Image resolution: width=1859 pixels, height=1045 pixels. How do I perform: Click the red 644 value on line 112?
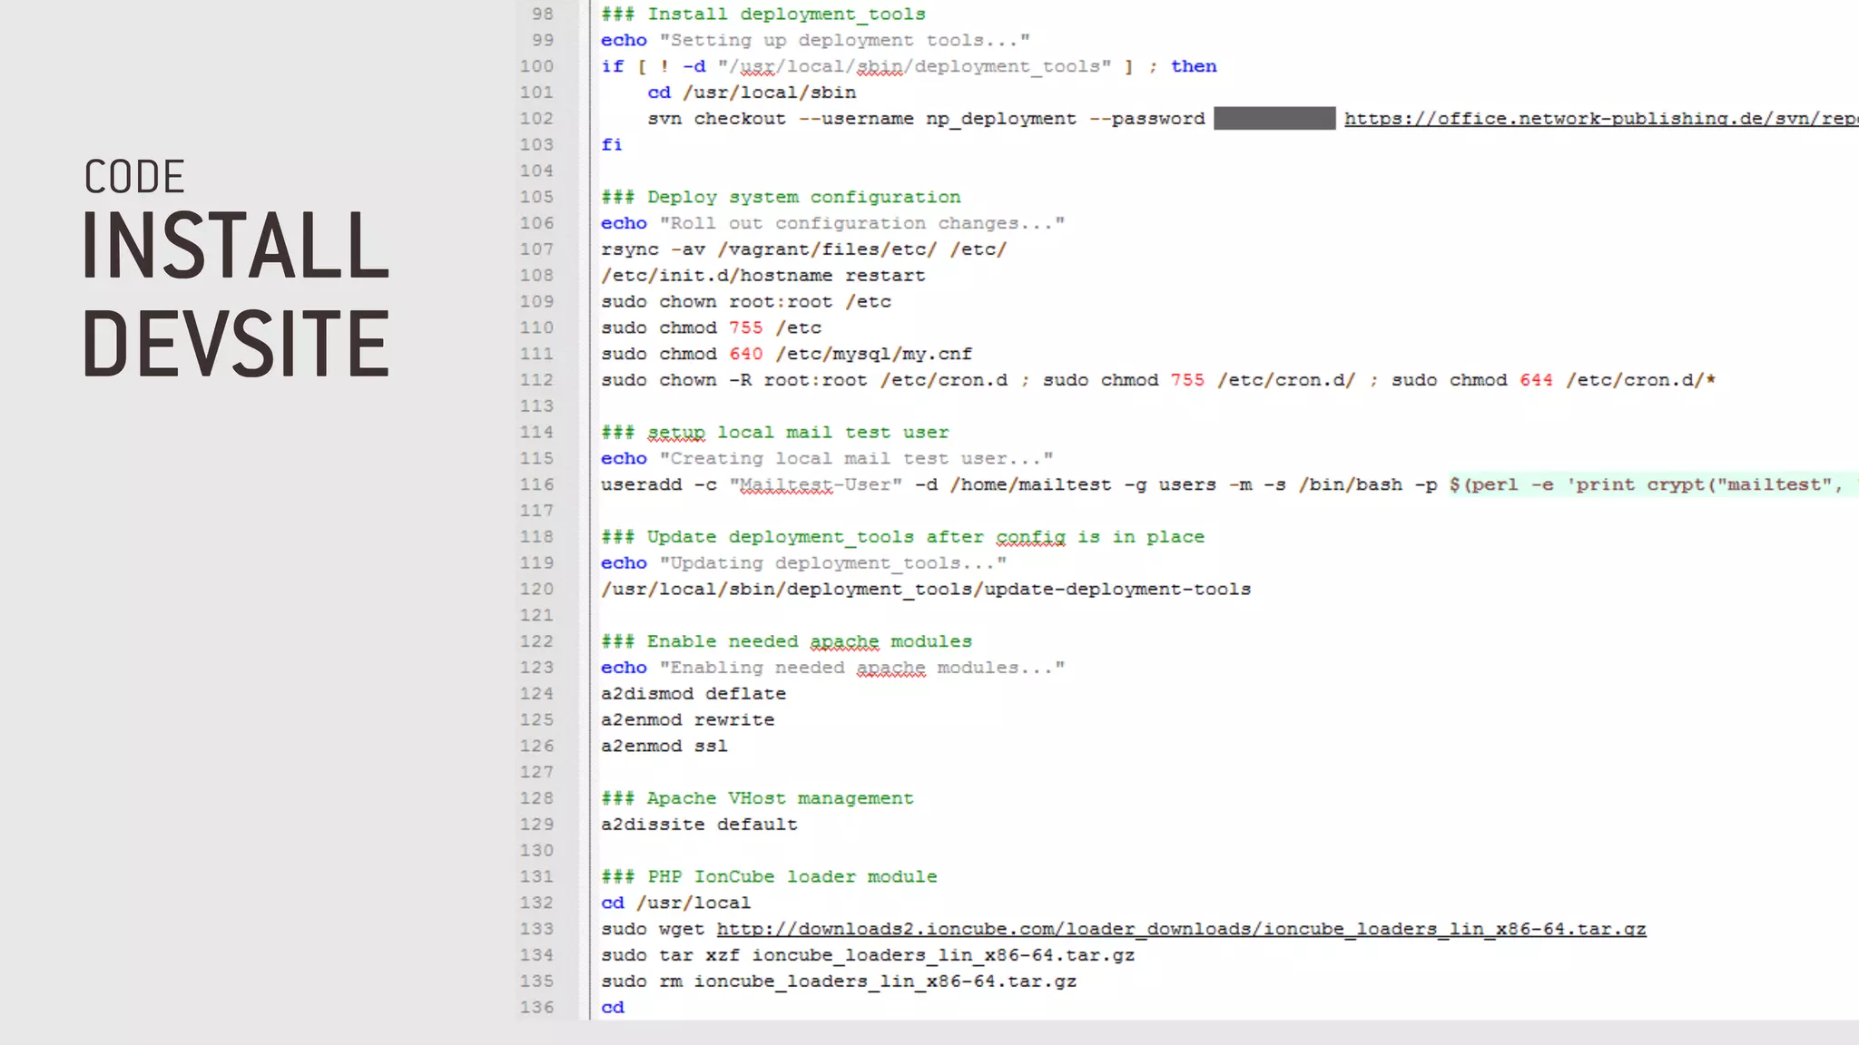(1537, 380)
